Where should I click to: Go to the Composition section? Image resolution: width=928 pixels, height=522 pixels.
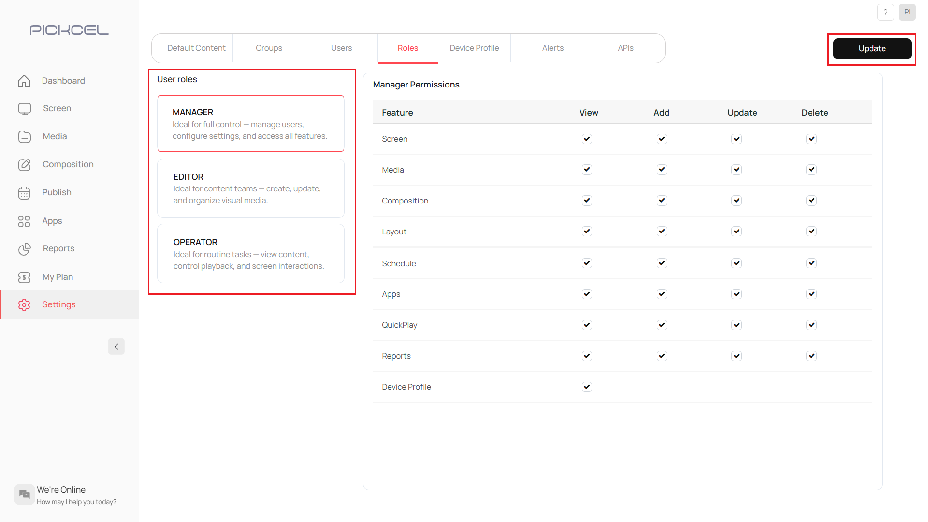coord(68,164)
